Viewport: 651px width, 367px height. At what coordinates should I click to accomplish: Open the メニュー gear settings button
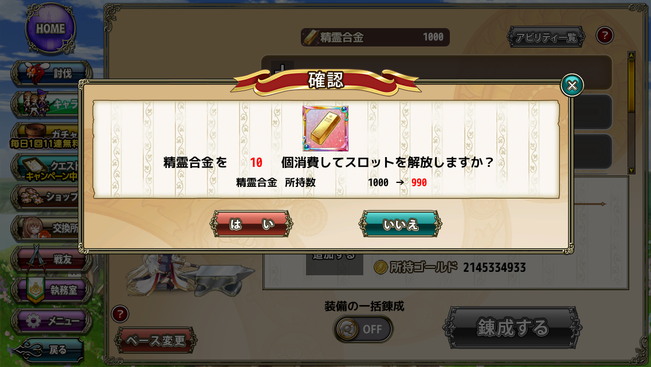click(x=52, y=321)
